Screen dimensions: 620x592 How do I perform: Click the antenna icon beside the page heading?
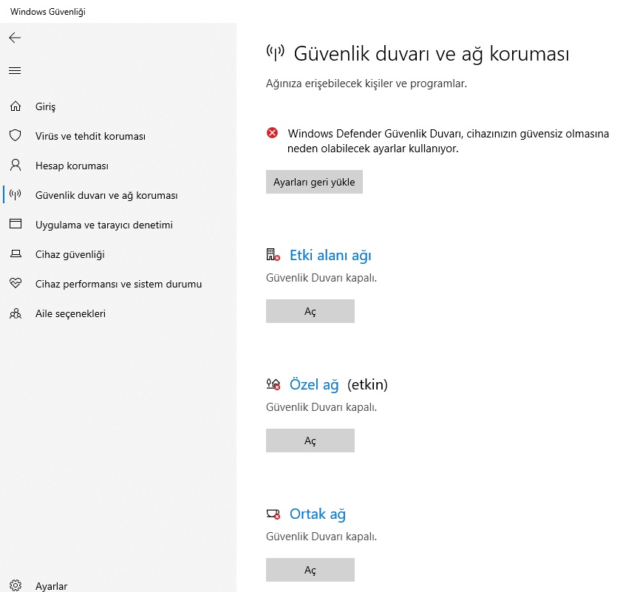point(275,52)
